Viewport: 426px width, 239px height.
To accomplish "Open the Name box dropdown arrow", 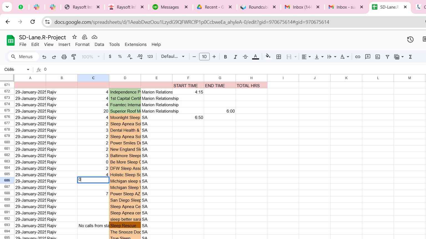I will pos(28,69).
